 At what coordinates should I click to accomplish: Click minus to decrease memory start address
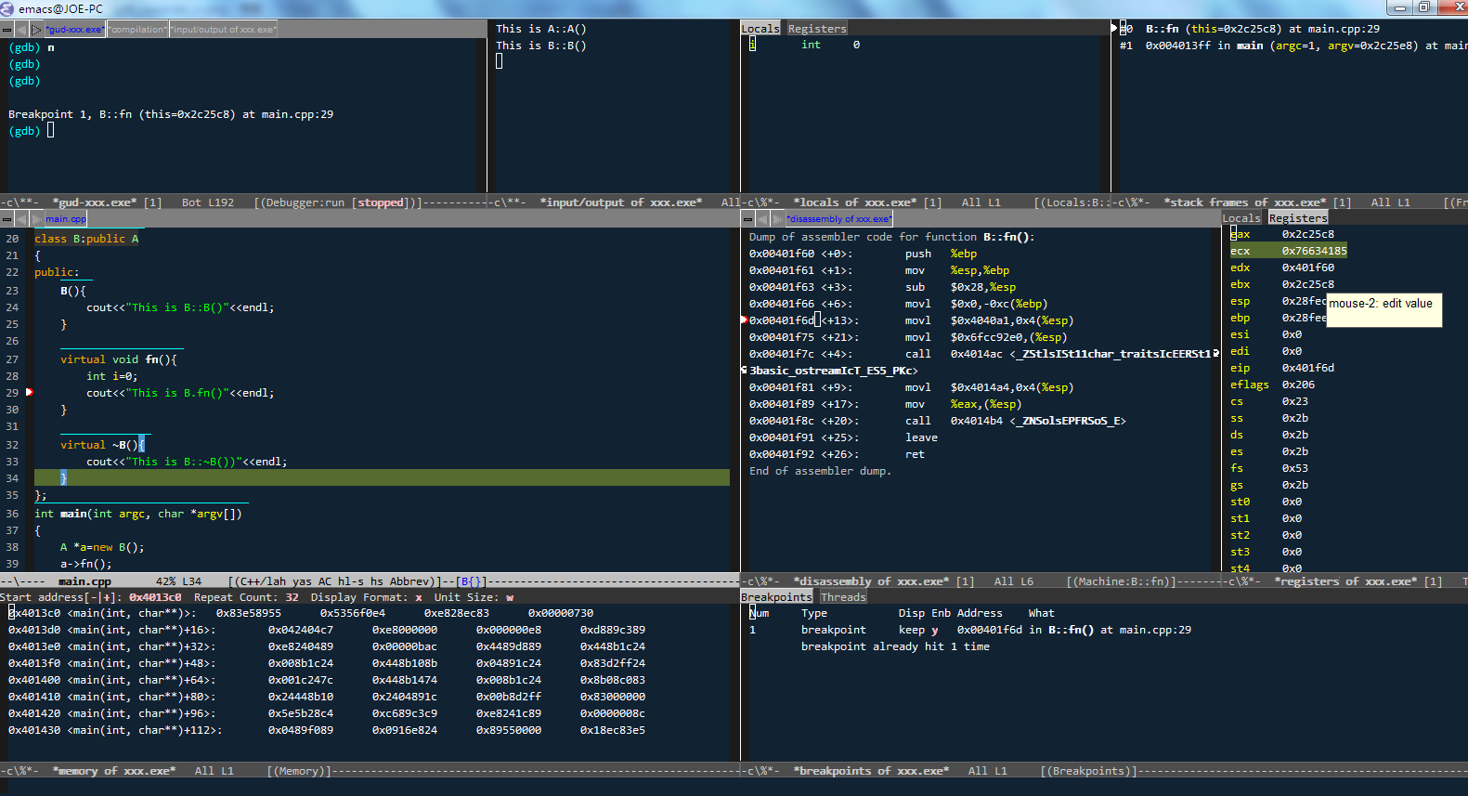pyautogui.click(x=93, y=597)
